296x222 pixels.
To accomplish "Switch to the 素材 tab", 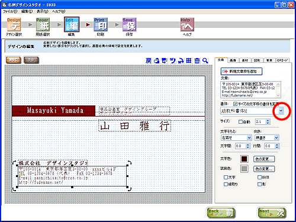I will pyautogui.click(x=245, y=60).
